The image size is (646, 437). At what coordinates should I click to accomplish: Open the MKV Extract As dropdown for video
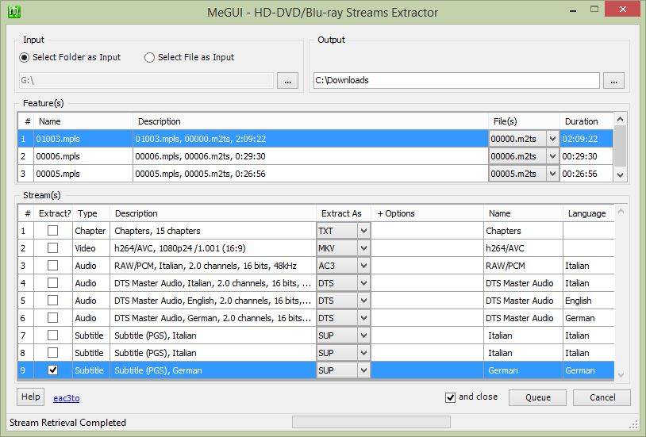tap(363, 248)
